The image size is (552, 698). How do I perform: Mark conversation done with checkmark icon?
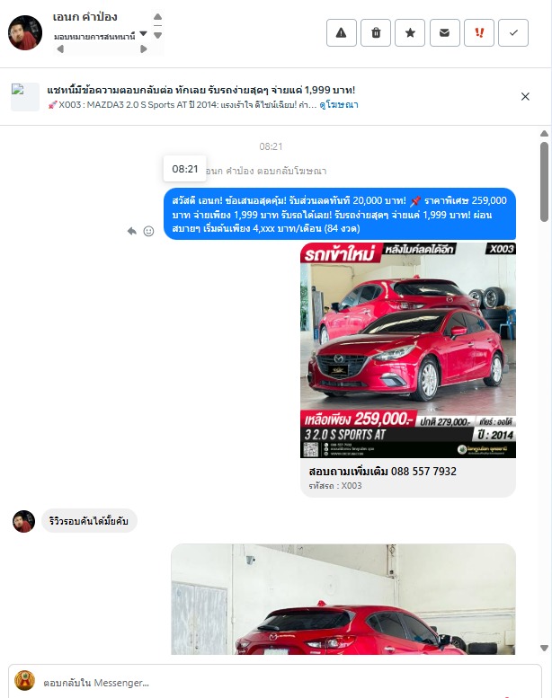(513, 33)
